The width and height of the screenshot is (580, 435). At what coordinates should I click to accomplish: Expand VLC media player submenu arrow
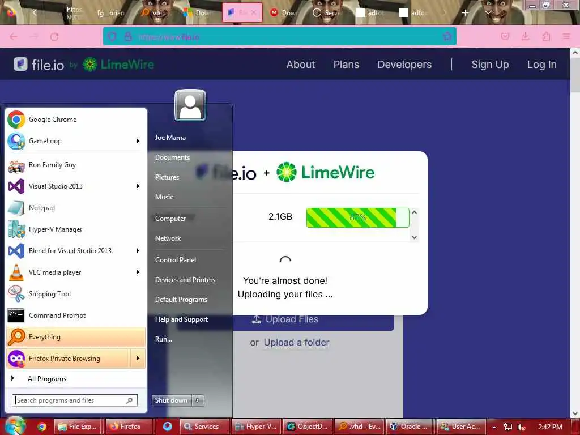coord(138,272)
